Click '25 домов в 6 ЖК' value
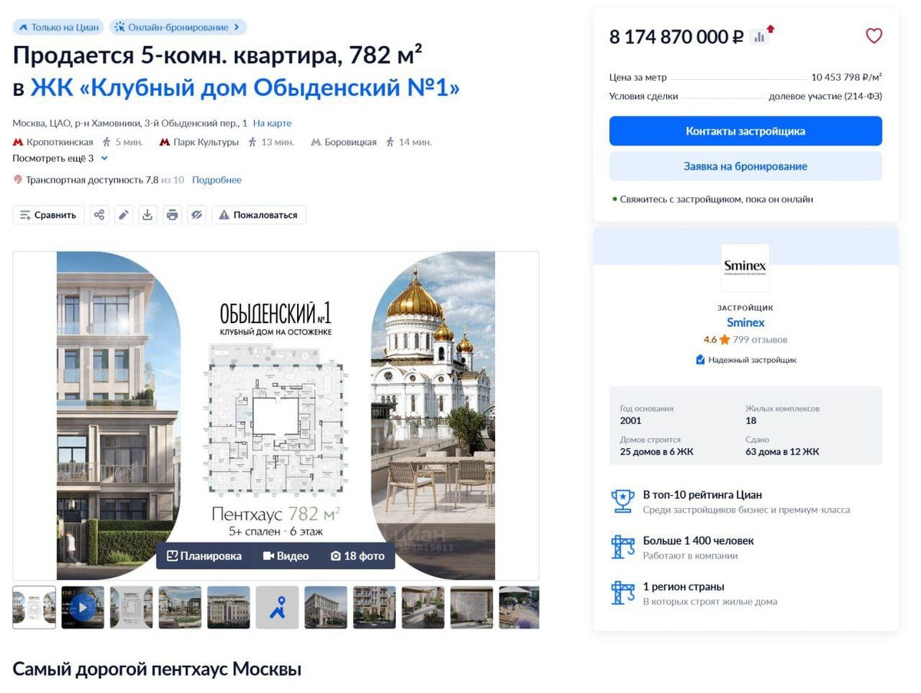The width and height of the screenshot is (921, 693). click(x=656, y=451)
